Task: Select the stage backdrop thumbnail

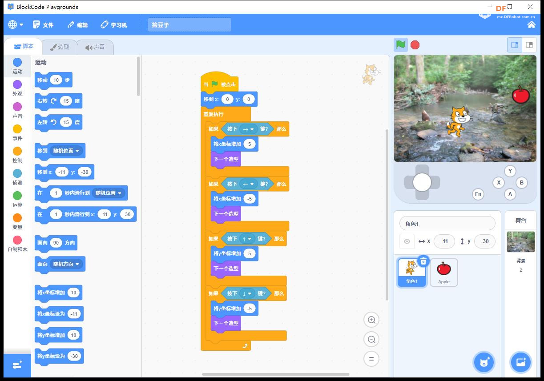Action: 521,241
